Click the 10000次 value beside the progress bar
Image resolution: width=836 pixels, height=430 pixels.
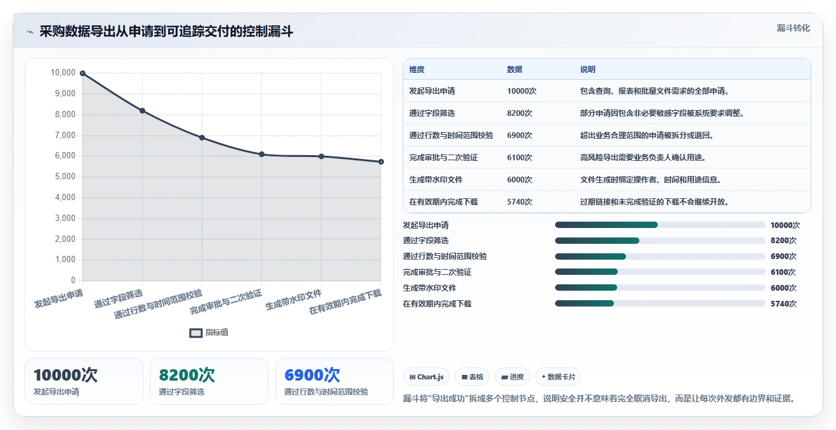(x=785, y=225)
